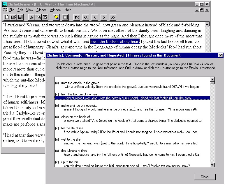The height and width of the screenshot is (185, 225).
Task: Click the Close button in the dialog
Action: point(205,177)
